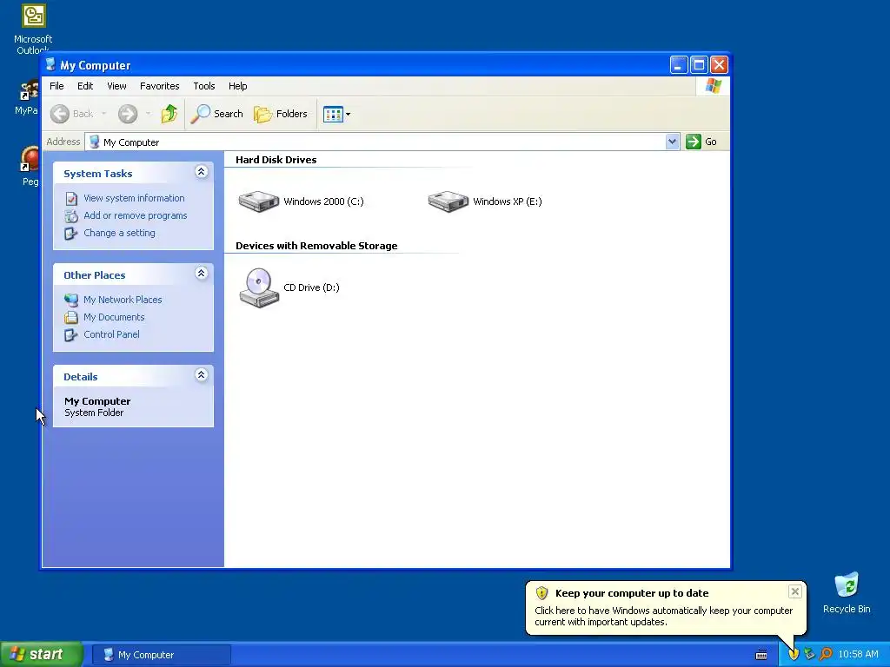Viewport: 890px width, 667px height.
Task: Click Add or remove programs link
Action: (x=135, y=215)
